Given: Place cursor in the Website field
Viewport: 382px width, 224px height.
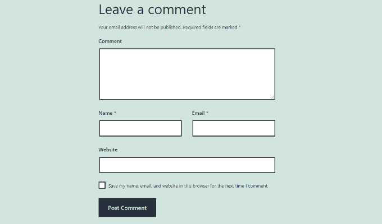Looking at the screenshot, I should (x=187, y=165).
